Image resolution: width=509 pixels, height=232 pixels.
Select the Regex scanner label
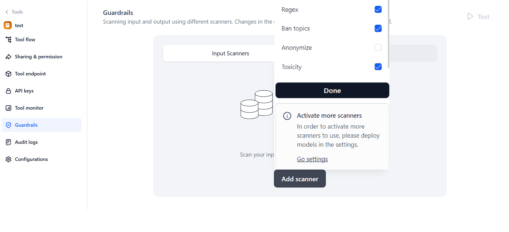click(290, 10)
